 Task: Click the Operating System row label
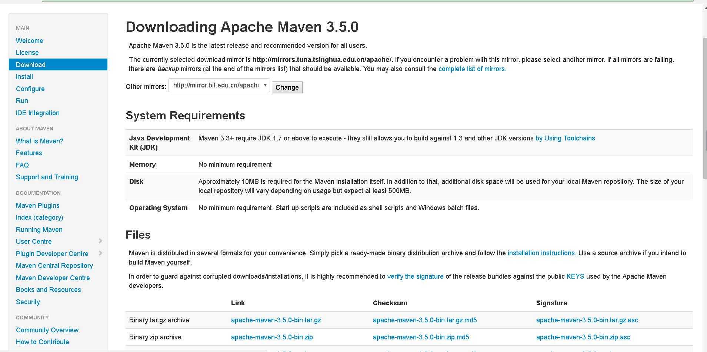tap(159, 208)
